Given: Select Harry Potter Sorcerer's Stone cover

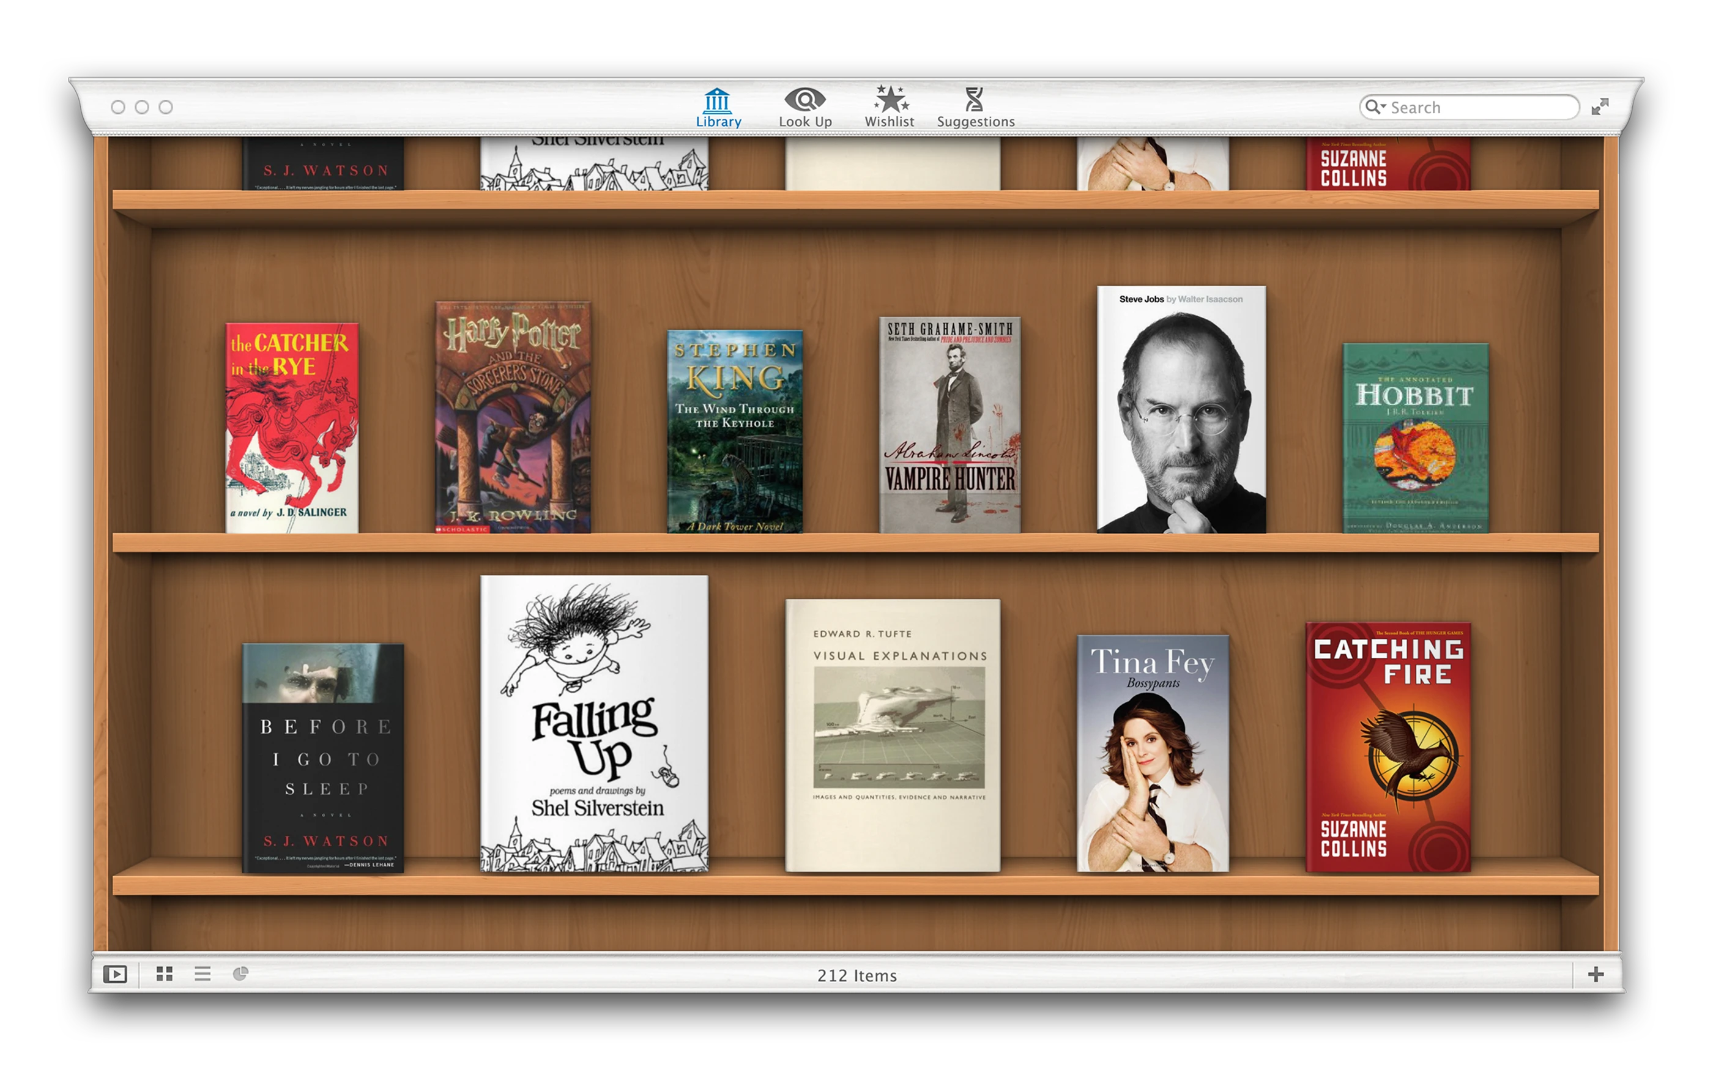Looking at the screenshot, I should [x=513, y=417].
